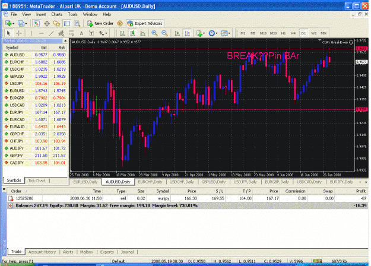Switch chart to Candlesticks mode
The image size is (371, 266).
132,33
